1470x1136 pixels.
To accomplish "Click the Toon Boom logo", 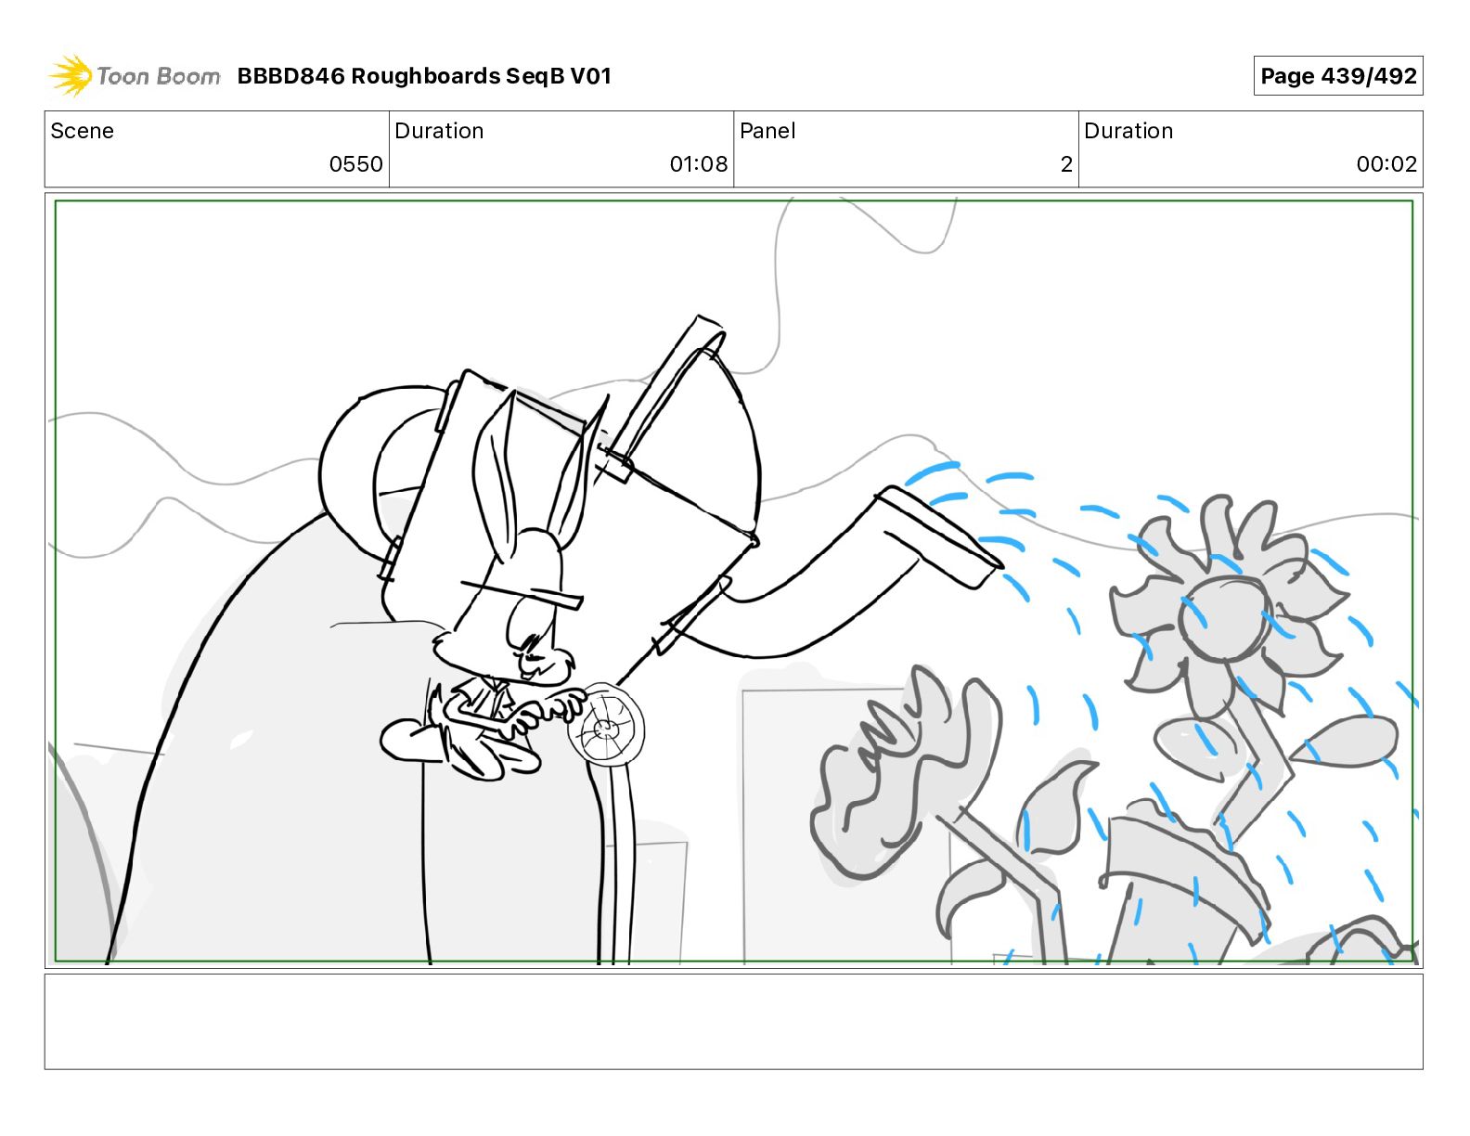I will tap(135, 75).
